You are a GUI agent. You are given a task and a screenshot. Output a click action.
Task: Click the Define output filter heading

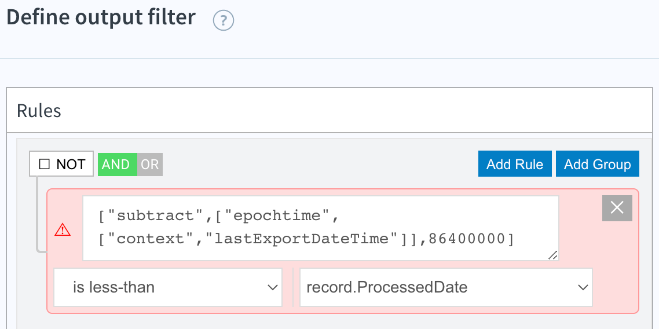[101, 17]
